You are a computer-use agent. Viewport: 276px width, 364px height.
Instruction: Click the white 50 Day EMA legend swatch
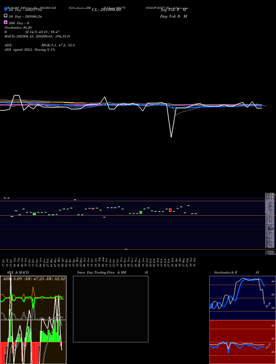(x=6, y=16)
